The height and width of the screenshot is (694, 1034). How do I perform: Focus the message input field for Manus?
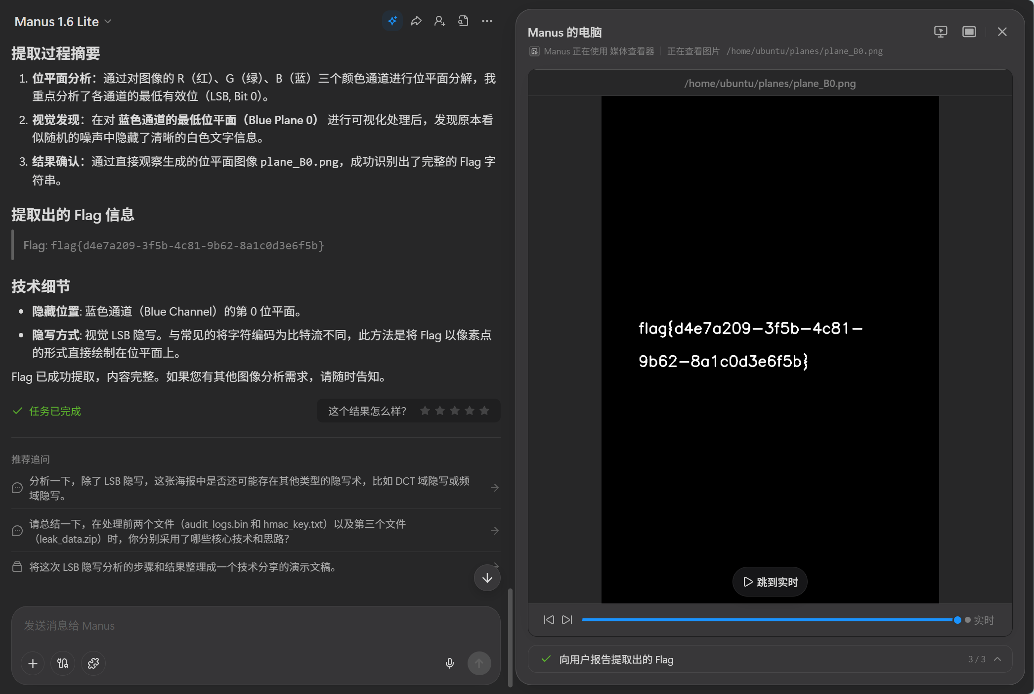(x=256, y=626)
